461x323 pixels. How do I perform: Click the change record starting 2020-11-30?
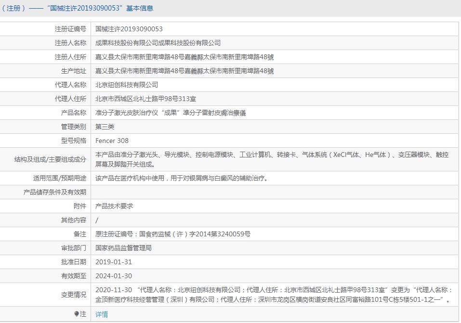pos(274,295)
